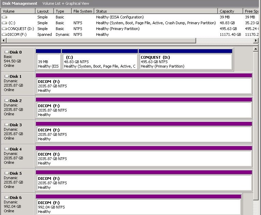The image size is (261, 215).
Task: Sort by the File System column header
Action: coord(83,11)
